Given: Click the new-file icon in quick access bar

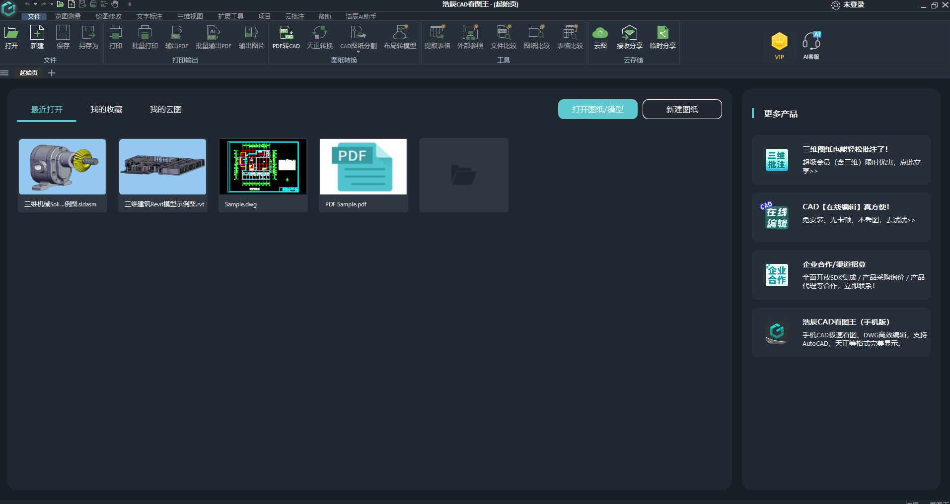Looking at the screenshot, I should click(x=72, y=4).
